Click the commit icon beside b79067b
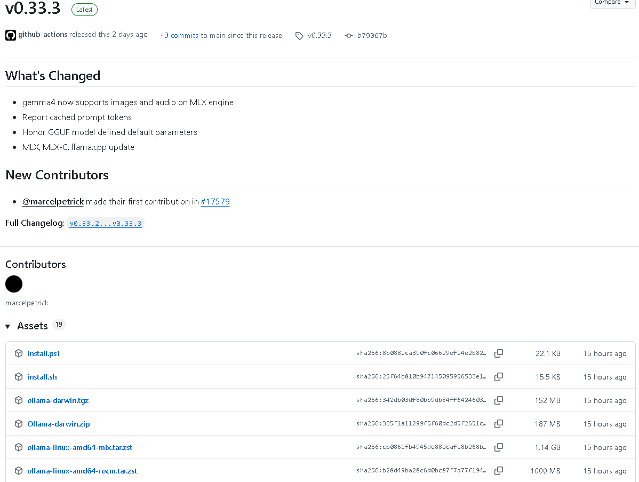Viewport: 639px width, 482px height. pyautogui.click(x=348, y=36)
